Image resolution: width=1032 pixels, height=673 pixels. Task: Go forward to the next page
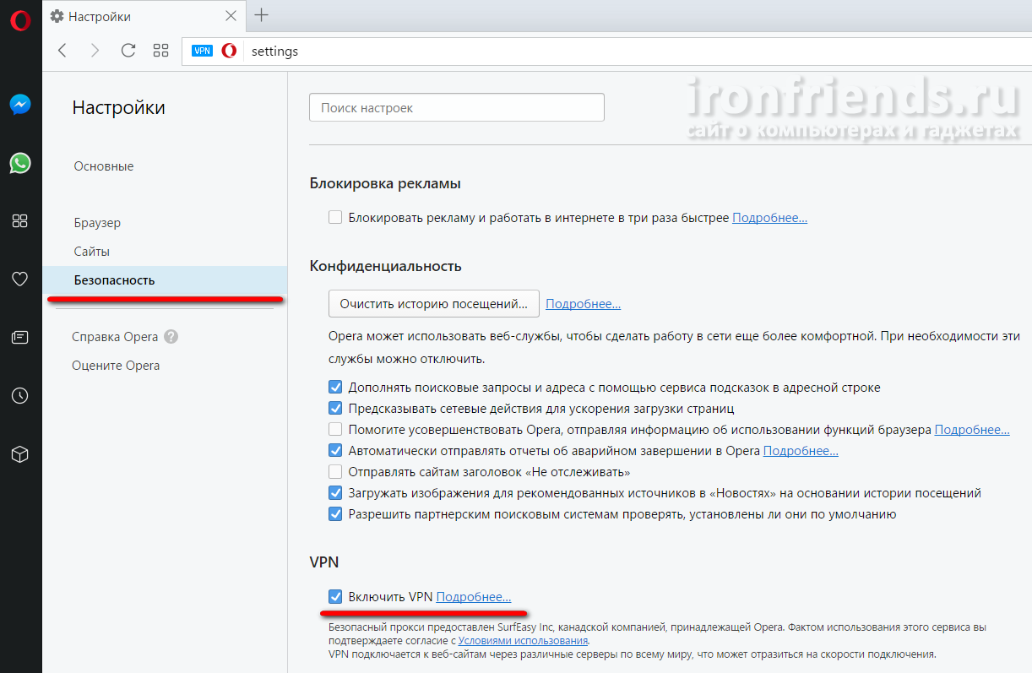tap(95, 51)
